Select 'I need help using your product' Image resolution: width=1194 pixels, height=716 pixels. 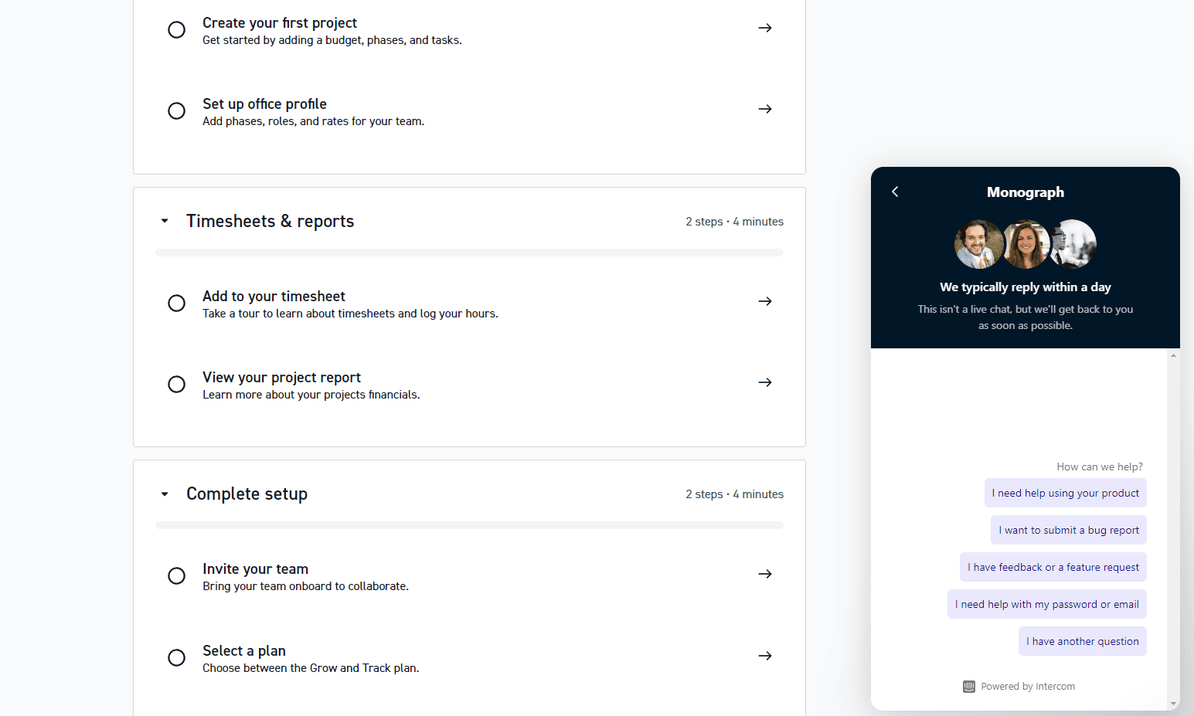pyautogui.click(x=1065, y=493)
